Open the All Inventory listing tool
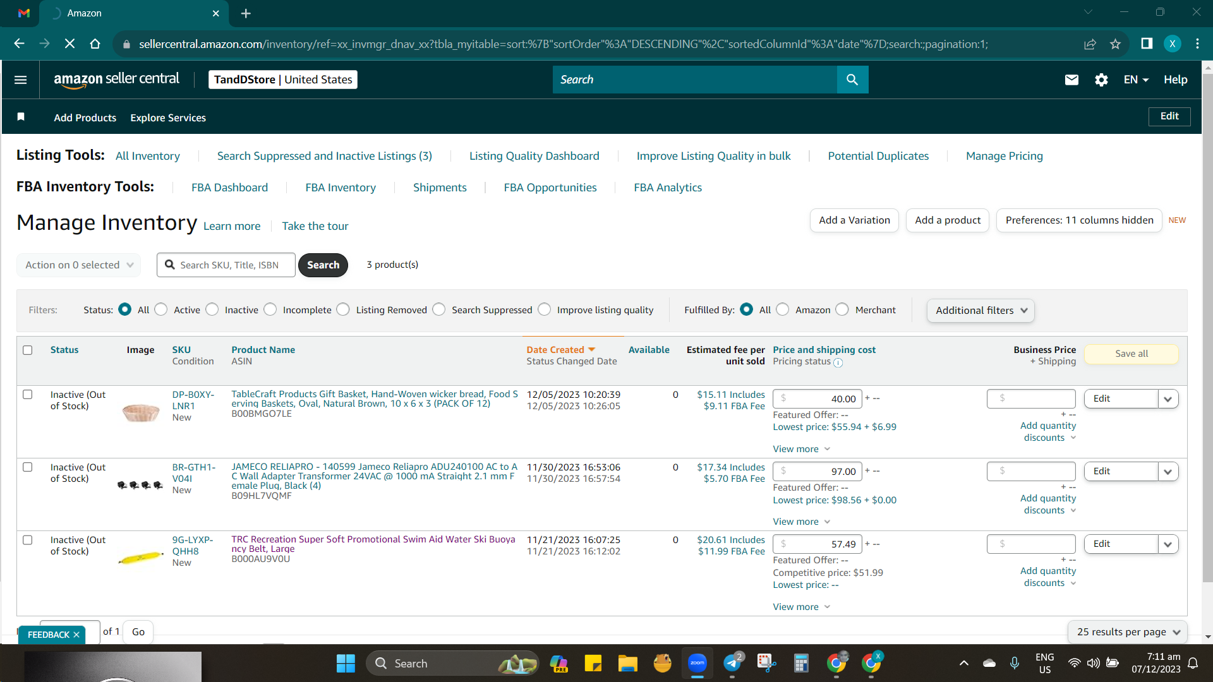 148,156
